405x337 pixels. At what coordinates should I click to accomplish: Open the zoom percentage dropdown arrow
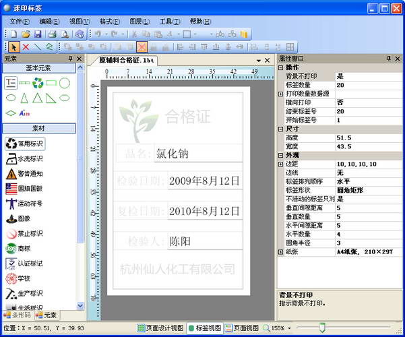(289, 328)
